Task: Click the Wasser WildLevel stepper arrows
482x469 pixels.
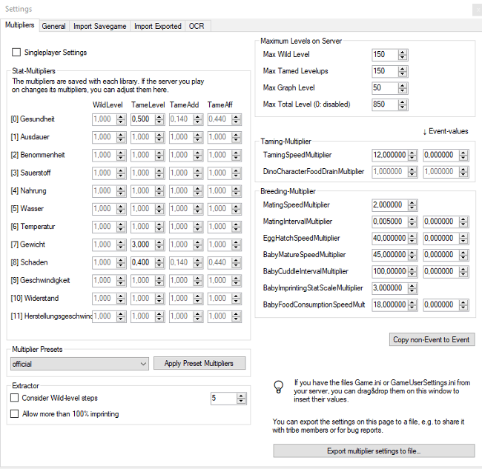Action: [121, 209]
